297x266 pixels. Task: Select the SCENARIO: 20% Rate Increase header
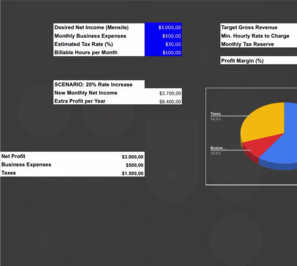click(x=99, y=84)
